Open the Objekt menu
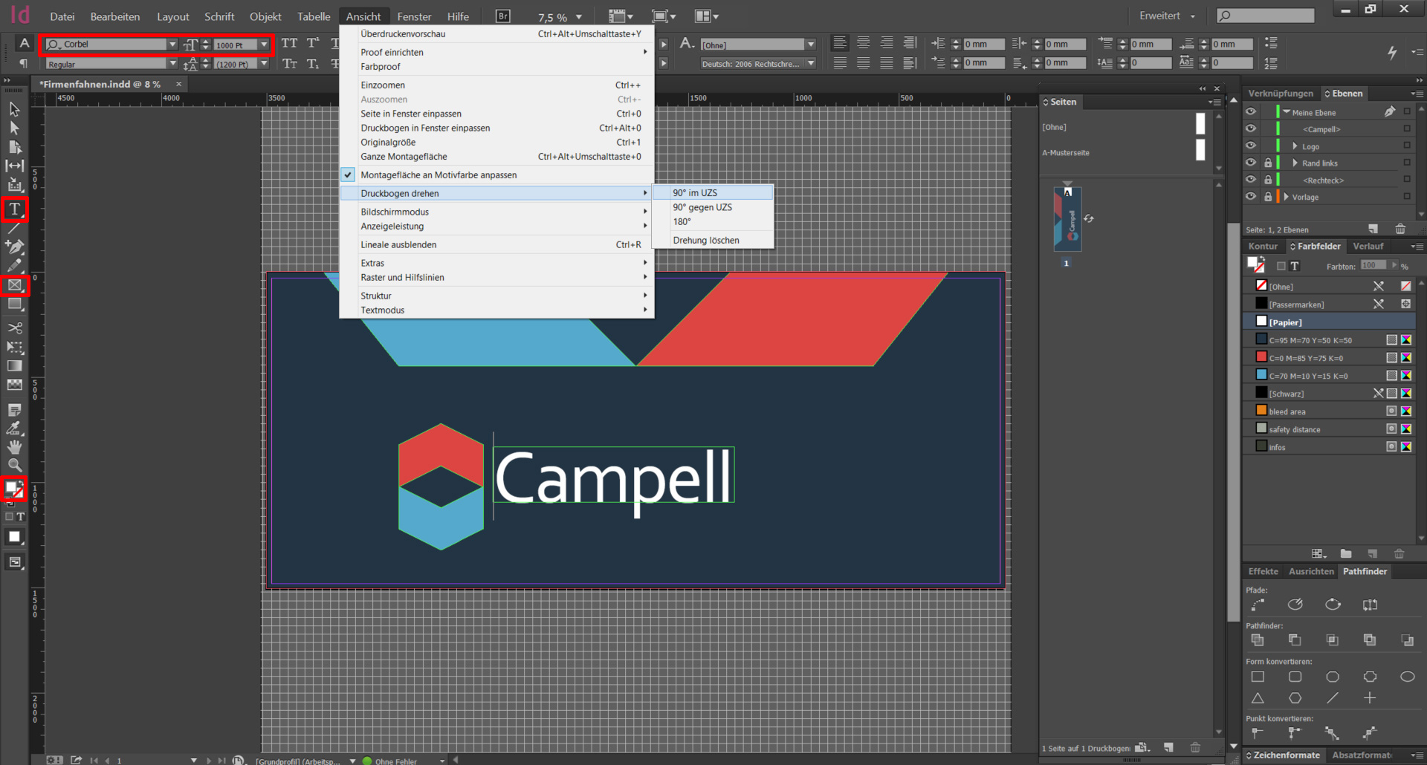This screenshot has height=765, width=1427. point(265,16)
